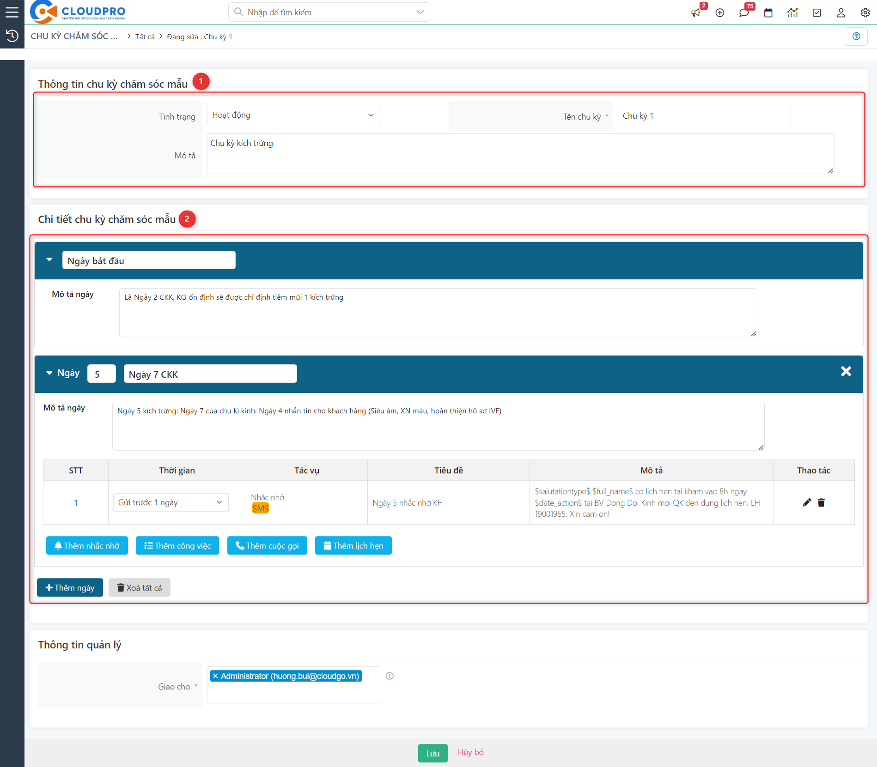This screenshot has height=767, width=877.
Task: Focus the Mô tả textarea with Chu kỳ kích trứng
Action: tap(521, 154)
